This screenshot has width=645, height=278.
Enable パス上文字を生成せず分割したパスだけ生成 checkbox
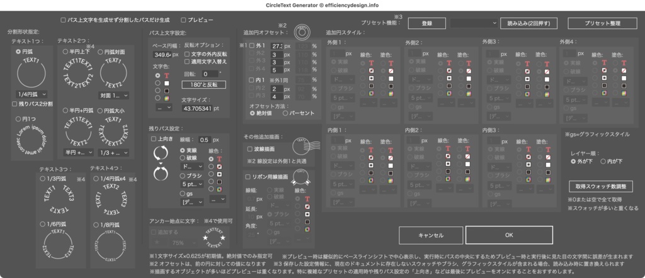point(63,19)
